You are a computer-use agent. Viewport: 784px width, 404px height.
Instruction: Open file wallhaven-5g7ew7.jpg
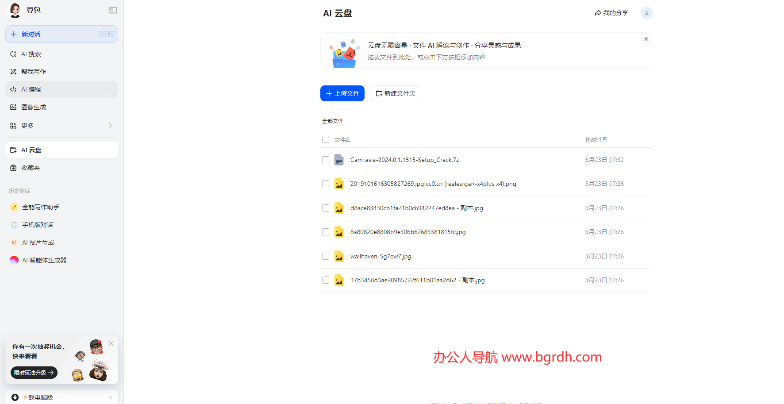381,256
